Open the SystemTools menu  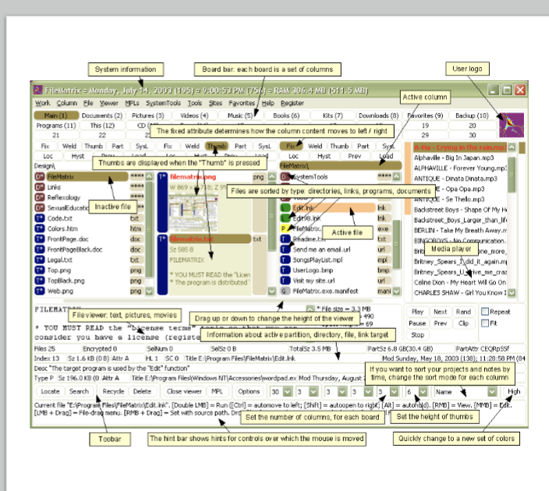[x=163, y=103]
